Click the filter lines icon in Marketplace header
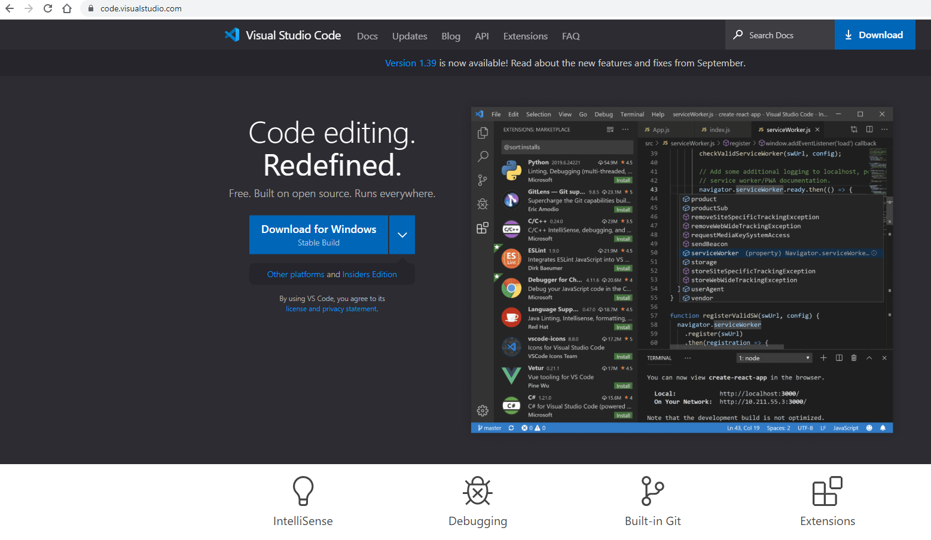Screen dimensions: 931x540 click(x=610, y=130)
